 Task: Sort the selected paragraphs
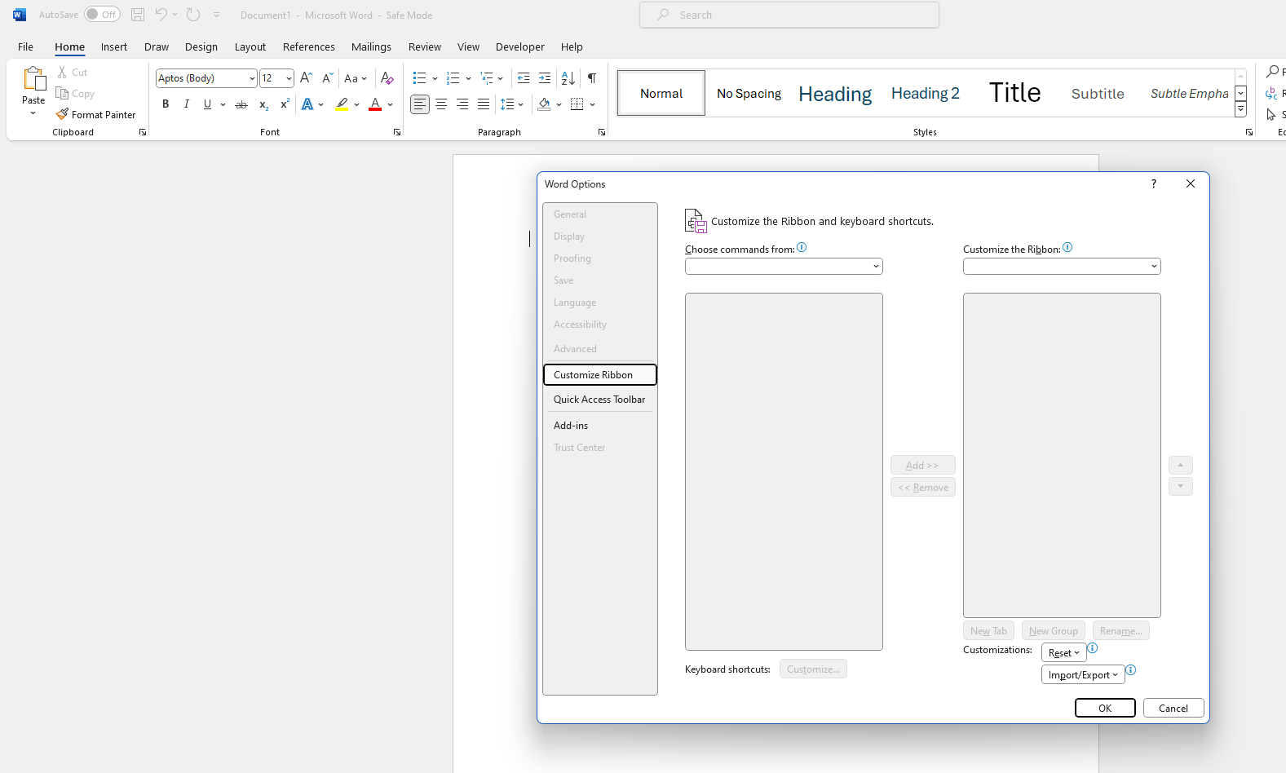click(568, 78)
